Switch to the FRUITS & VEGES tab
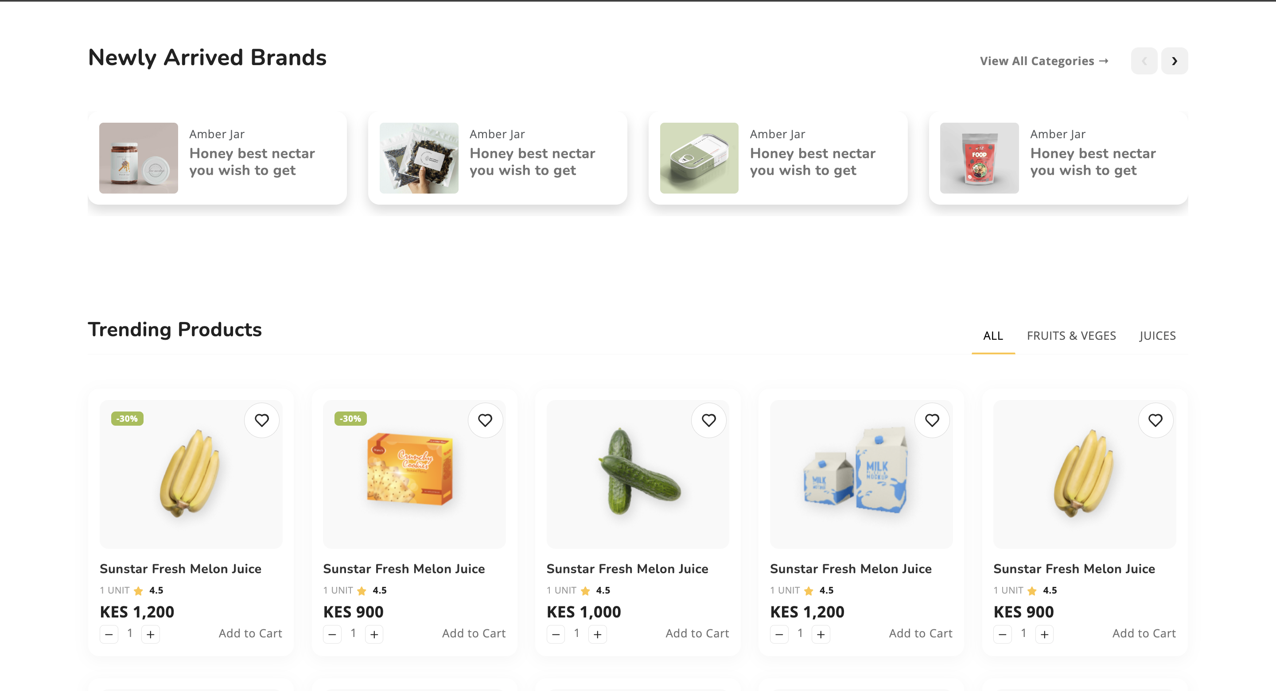This screenshot has height=691, width=1276. (1071, 335)
